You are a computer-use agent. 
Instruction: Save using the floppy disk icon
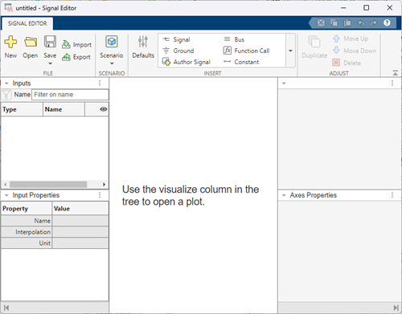50,42
